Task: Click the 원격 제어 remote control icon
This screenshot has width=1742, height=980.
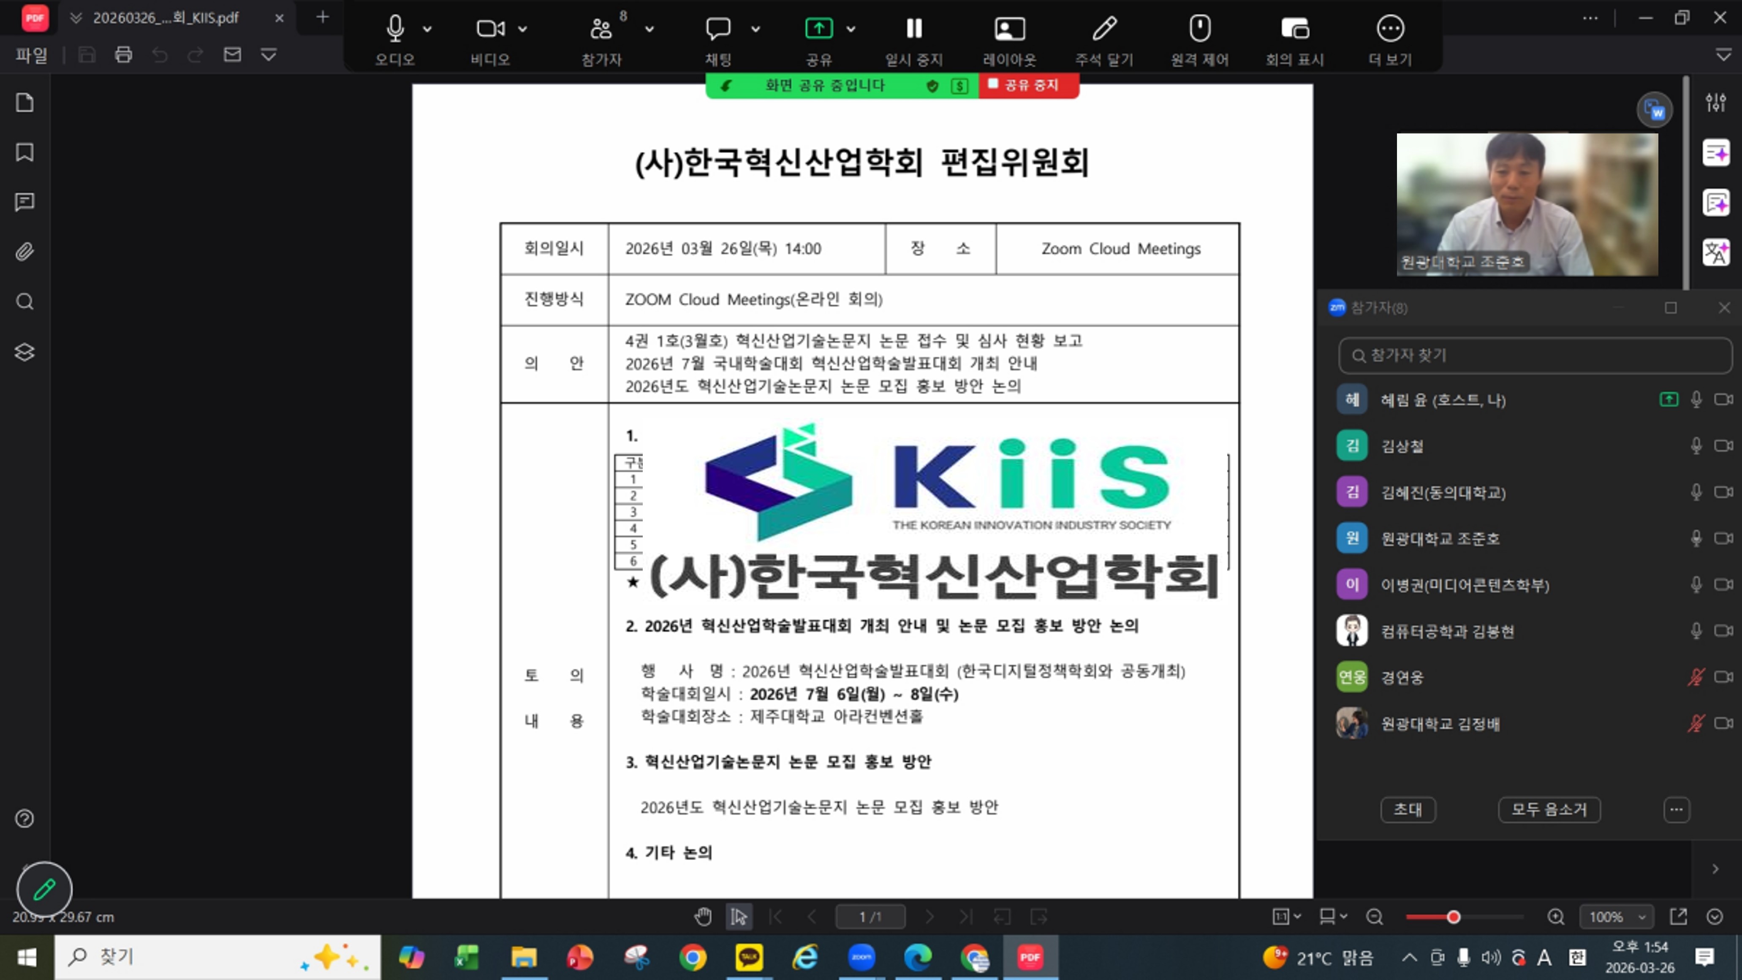Action: [x=1200, y=28]
